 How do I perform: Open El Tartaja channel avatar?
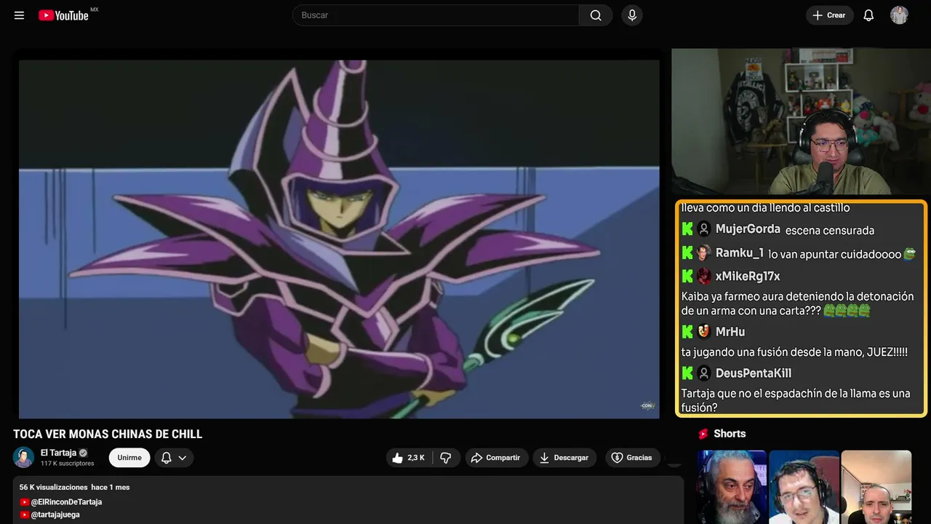pyautogui.click(x=24, y=458)
